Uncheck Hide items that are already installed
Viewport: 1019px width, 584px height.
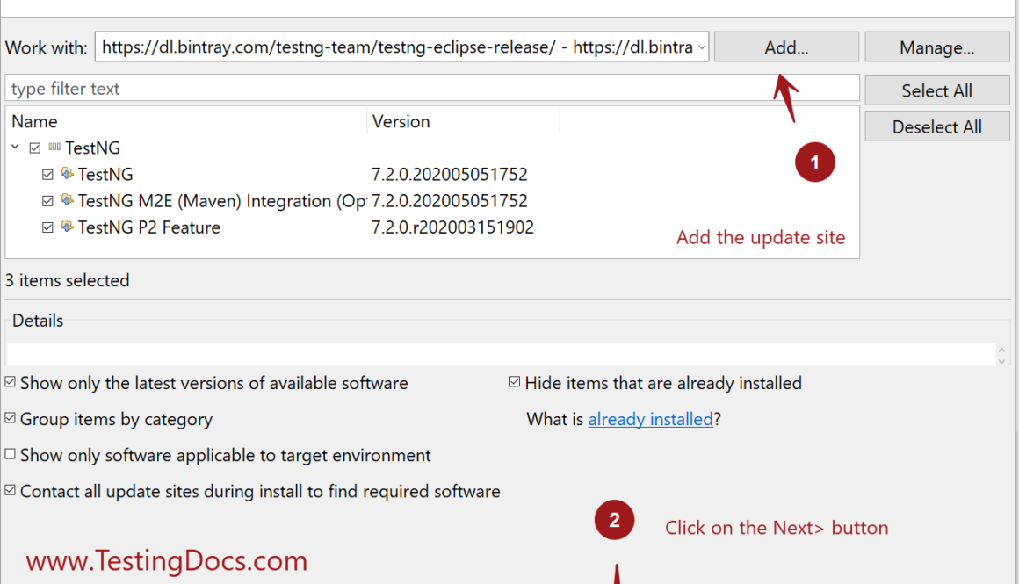(x=516, y=383)
